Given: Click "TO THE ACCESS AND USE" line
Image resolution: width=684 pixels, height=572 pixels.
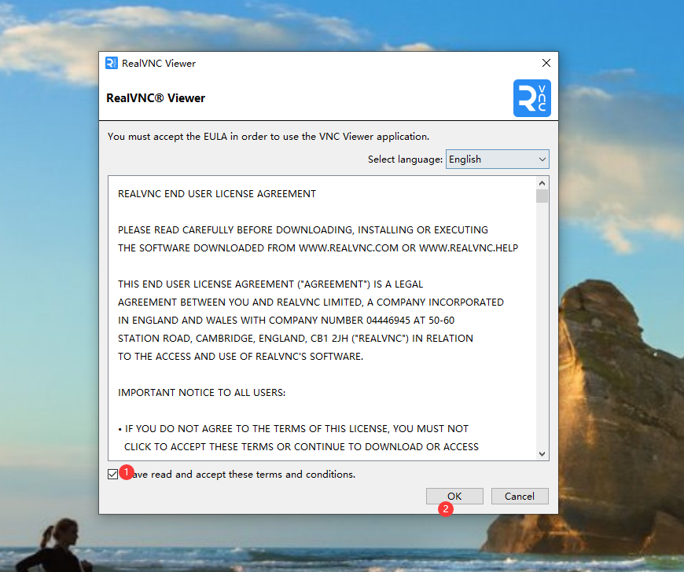Looking at the screenshot, I should point(241,357).
